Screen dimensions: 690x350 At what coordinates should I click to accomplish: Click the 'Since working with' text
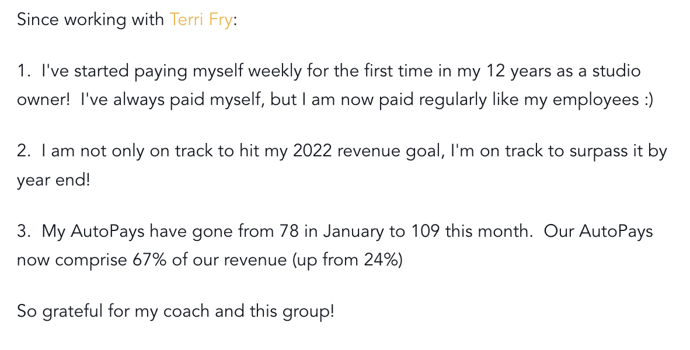coord(90,20)
